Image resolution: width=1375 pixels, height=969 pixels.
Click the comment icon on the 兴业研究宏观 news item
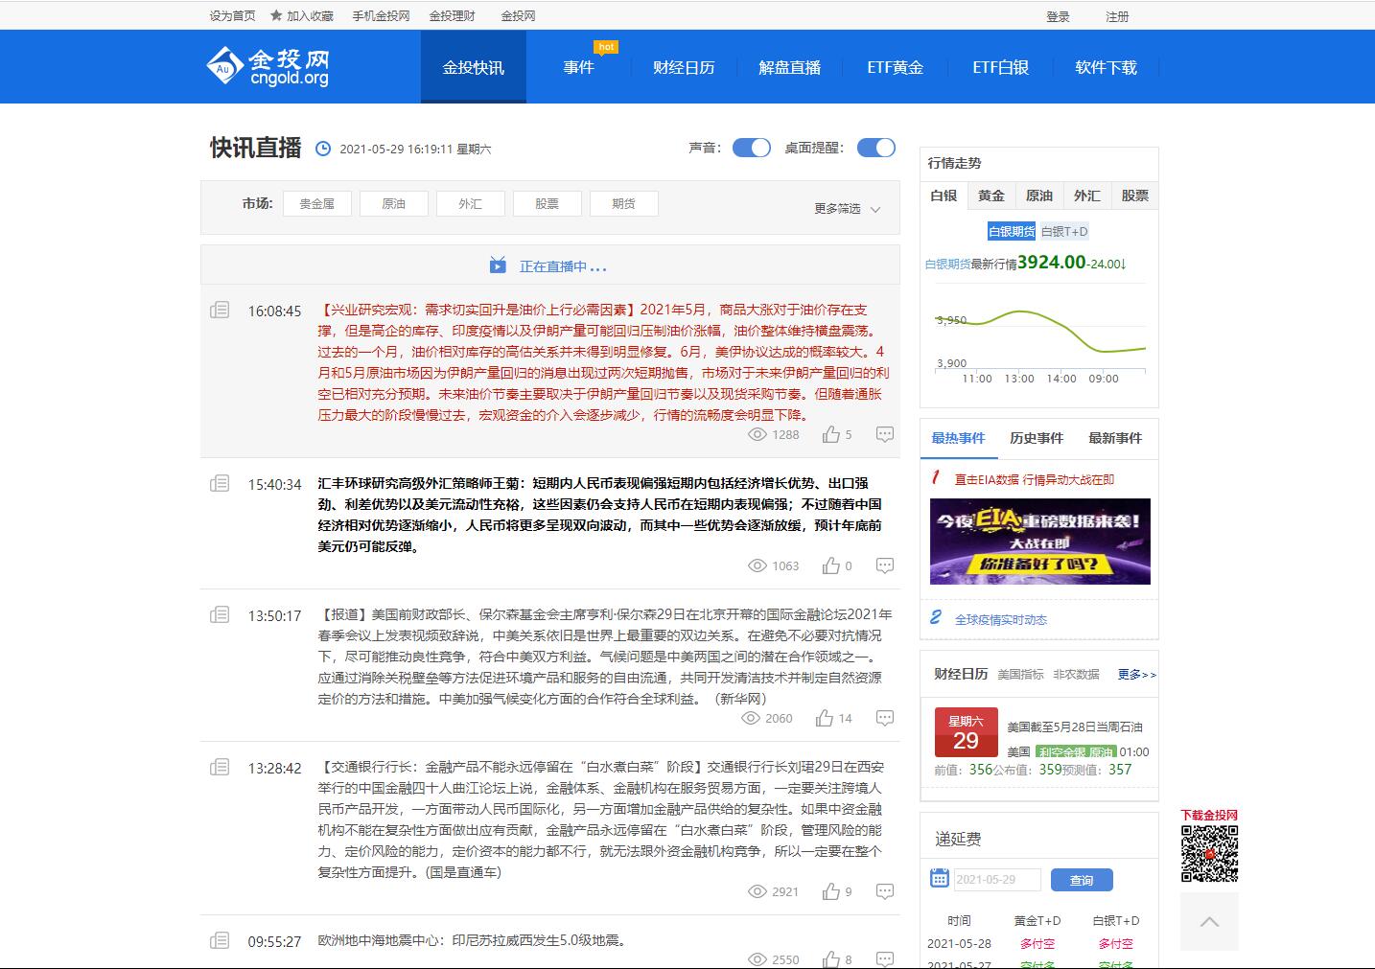(x=884, y=433)
